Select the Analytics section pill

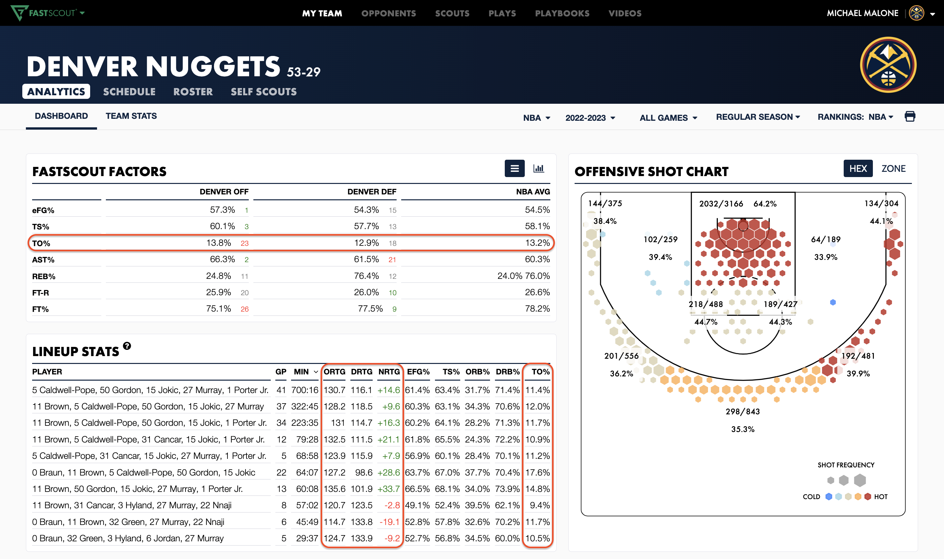pyautogui.click(x=56, y=92)
